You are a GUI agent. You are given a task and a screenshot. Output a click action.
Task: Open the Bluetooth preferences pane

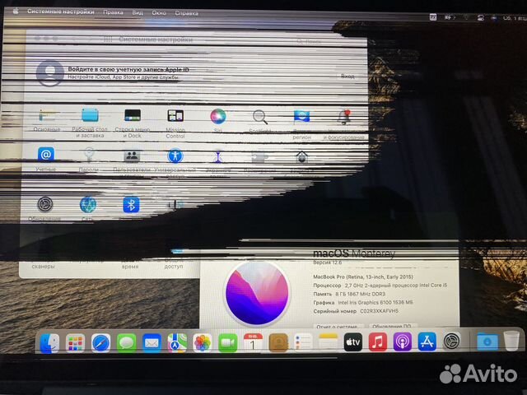point(131,205)
